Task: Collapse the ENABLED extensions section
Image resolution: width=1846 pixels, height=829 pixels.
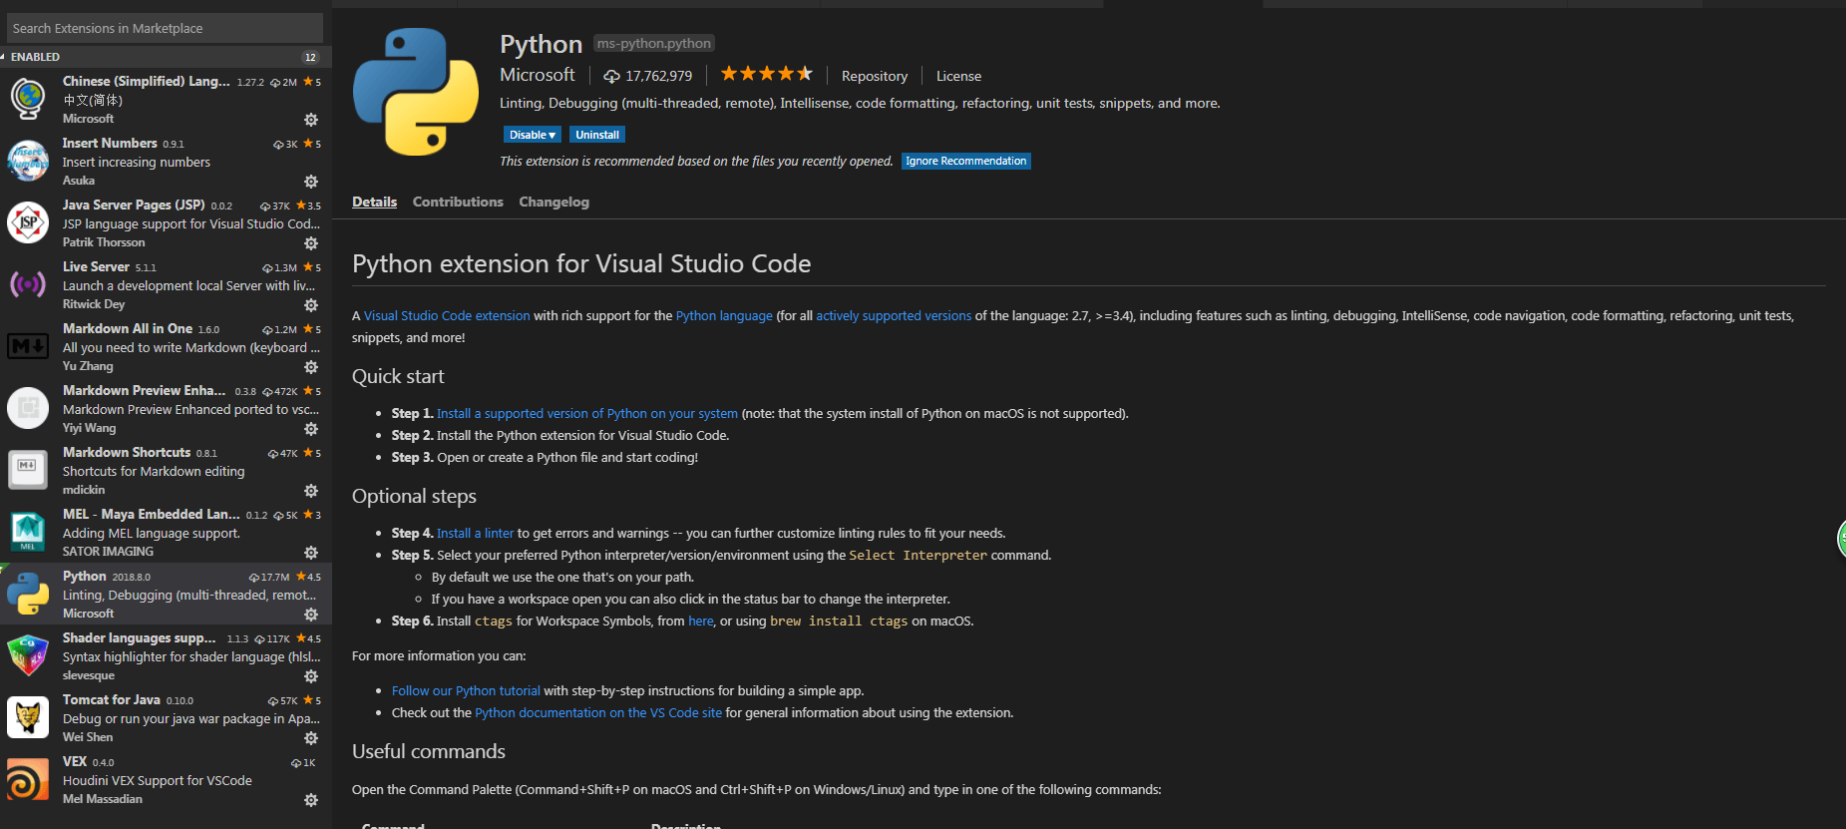Action: [35, 57]
